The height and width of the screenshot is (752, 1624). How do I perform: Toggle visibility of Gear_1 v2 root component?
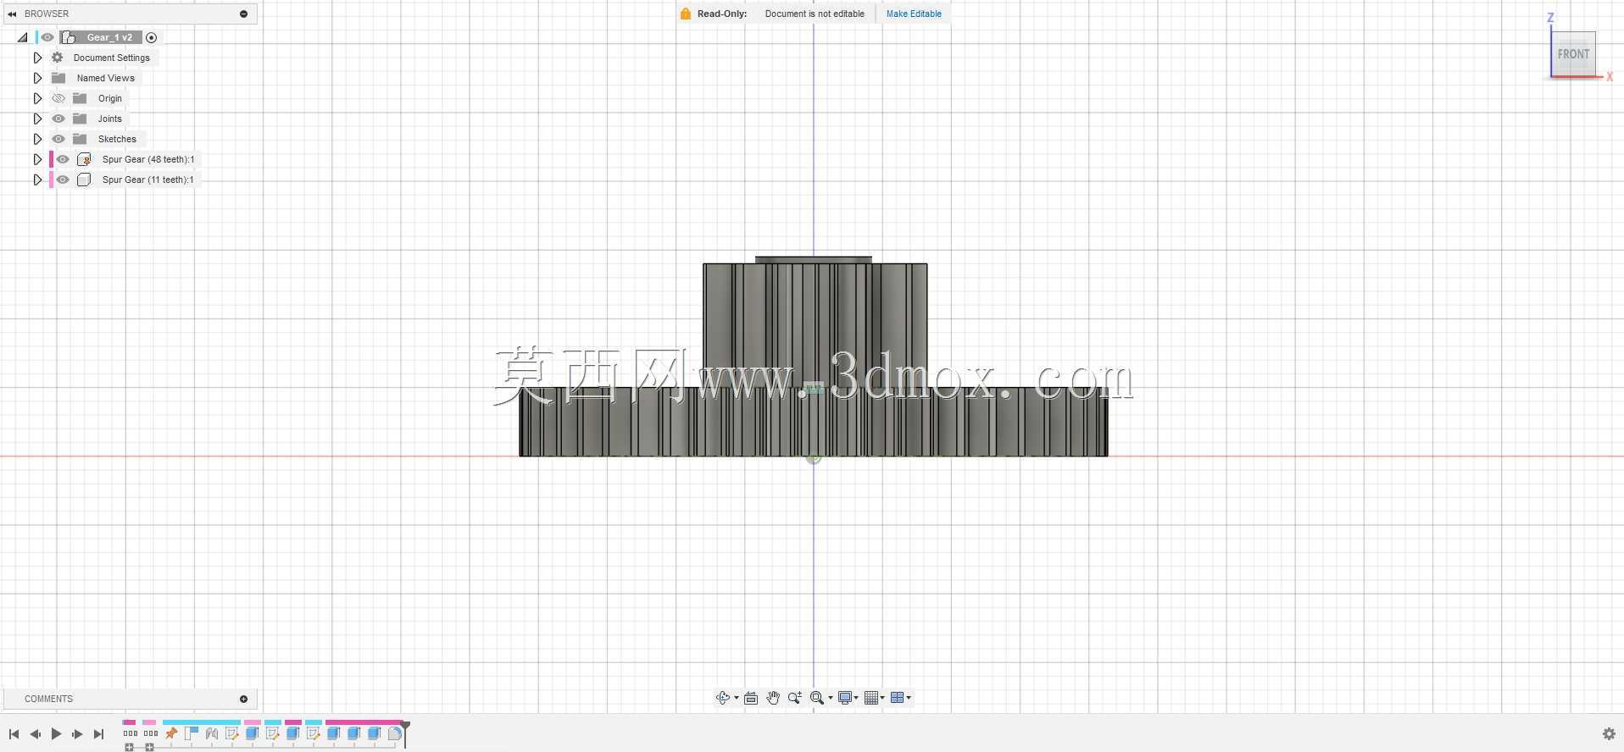[x=47, y=37]
